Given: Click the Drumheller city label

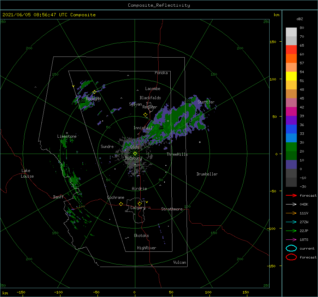Looking at the screenshot, I should [x=207, y=174].
